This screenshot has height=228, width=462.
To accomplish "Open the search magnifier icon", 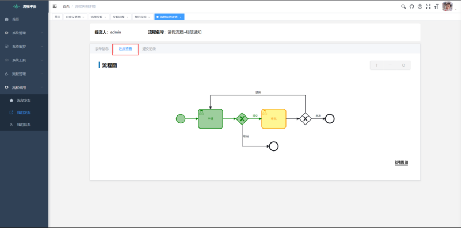I will click(403, 6).
